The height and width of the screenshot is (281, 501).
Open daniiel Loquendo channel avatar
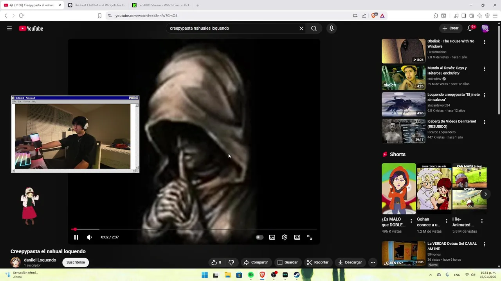pos(16,262)
